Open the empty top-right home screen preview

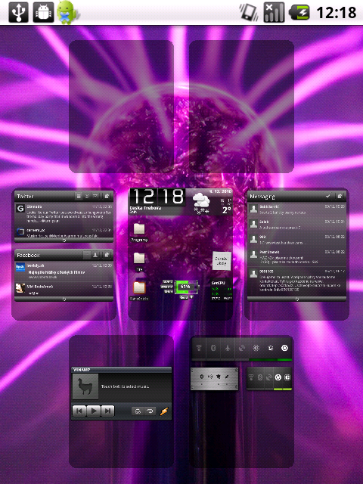pos(241,107)
